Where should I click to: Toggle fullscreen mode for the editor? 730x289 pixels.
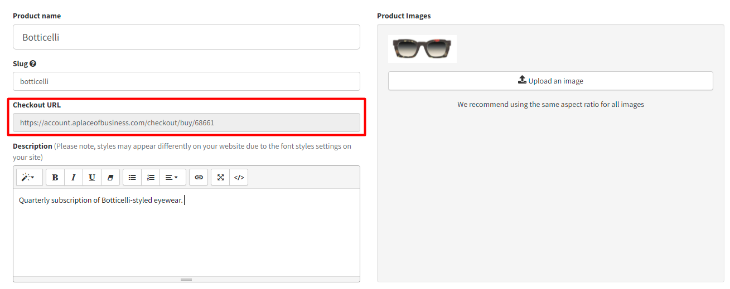tap(220, 177)
